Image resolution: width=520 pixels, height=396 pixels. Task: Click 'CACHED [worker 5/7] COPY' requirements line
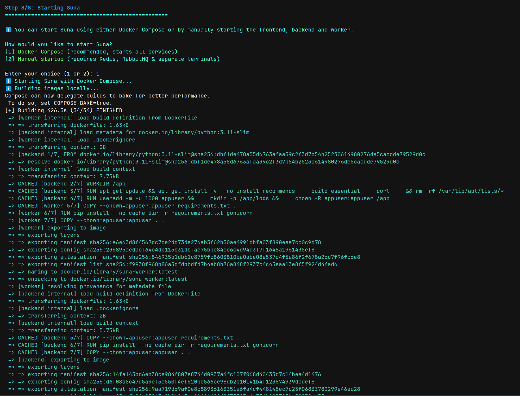tap(122, 206)
